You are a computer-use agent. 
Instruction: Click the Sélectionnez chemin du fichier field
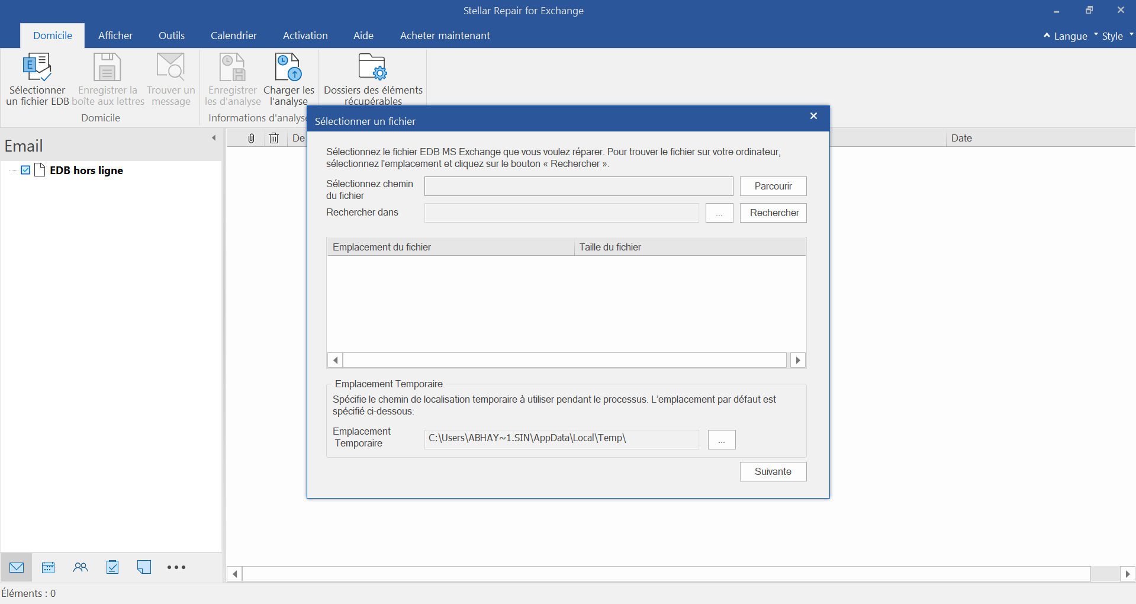coord(579,186)
